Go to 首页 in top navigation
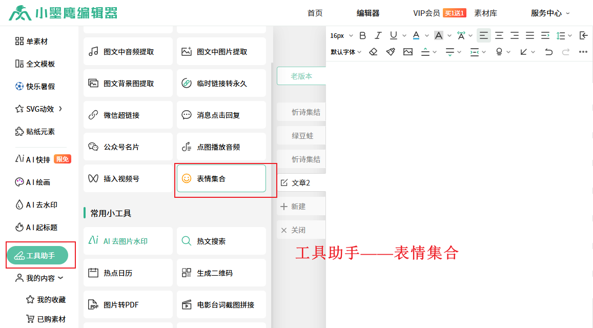 tap(315, 13)
